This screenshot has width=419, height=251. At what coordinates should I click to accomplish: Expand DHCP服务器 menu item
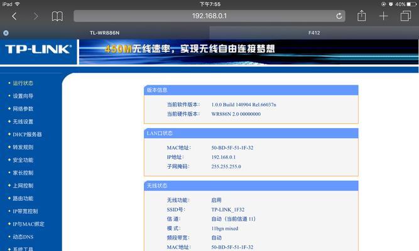27,134
